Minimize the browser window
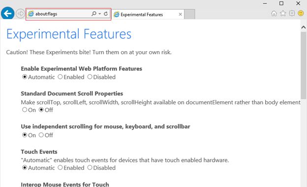This screenshot has width=307, height=187. 265,3
